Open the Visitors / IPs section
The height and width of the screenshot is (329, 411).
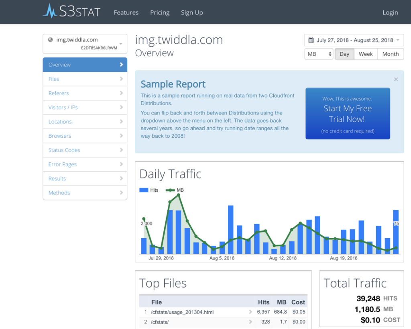point(85,107)
